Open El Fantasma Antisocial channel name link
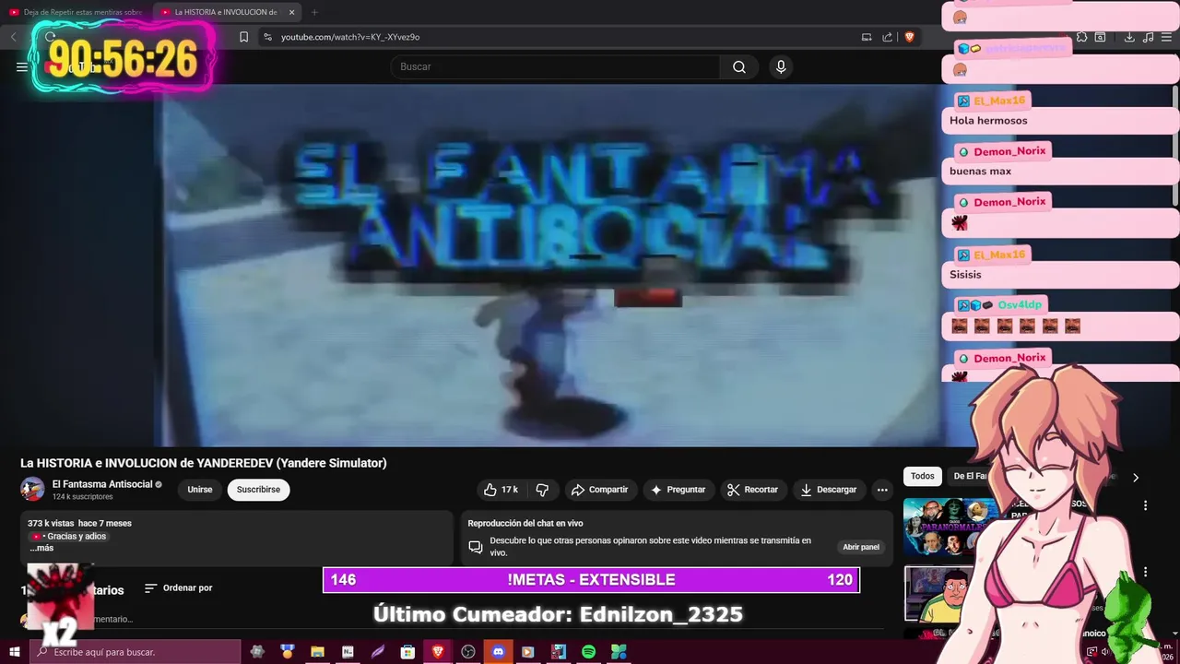1180x664 pixels. point(102,484)
